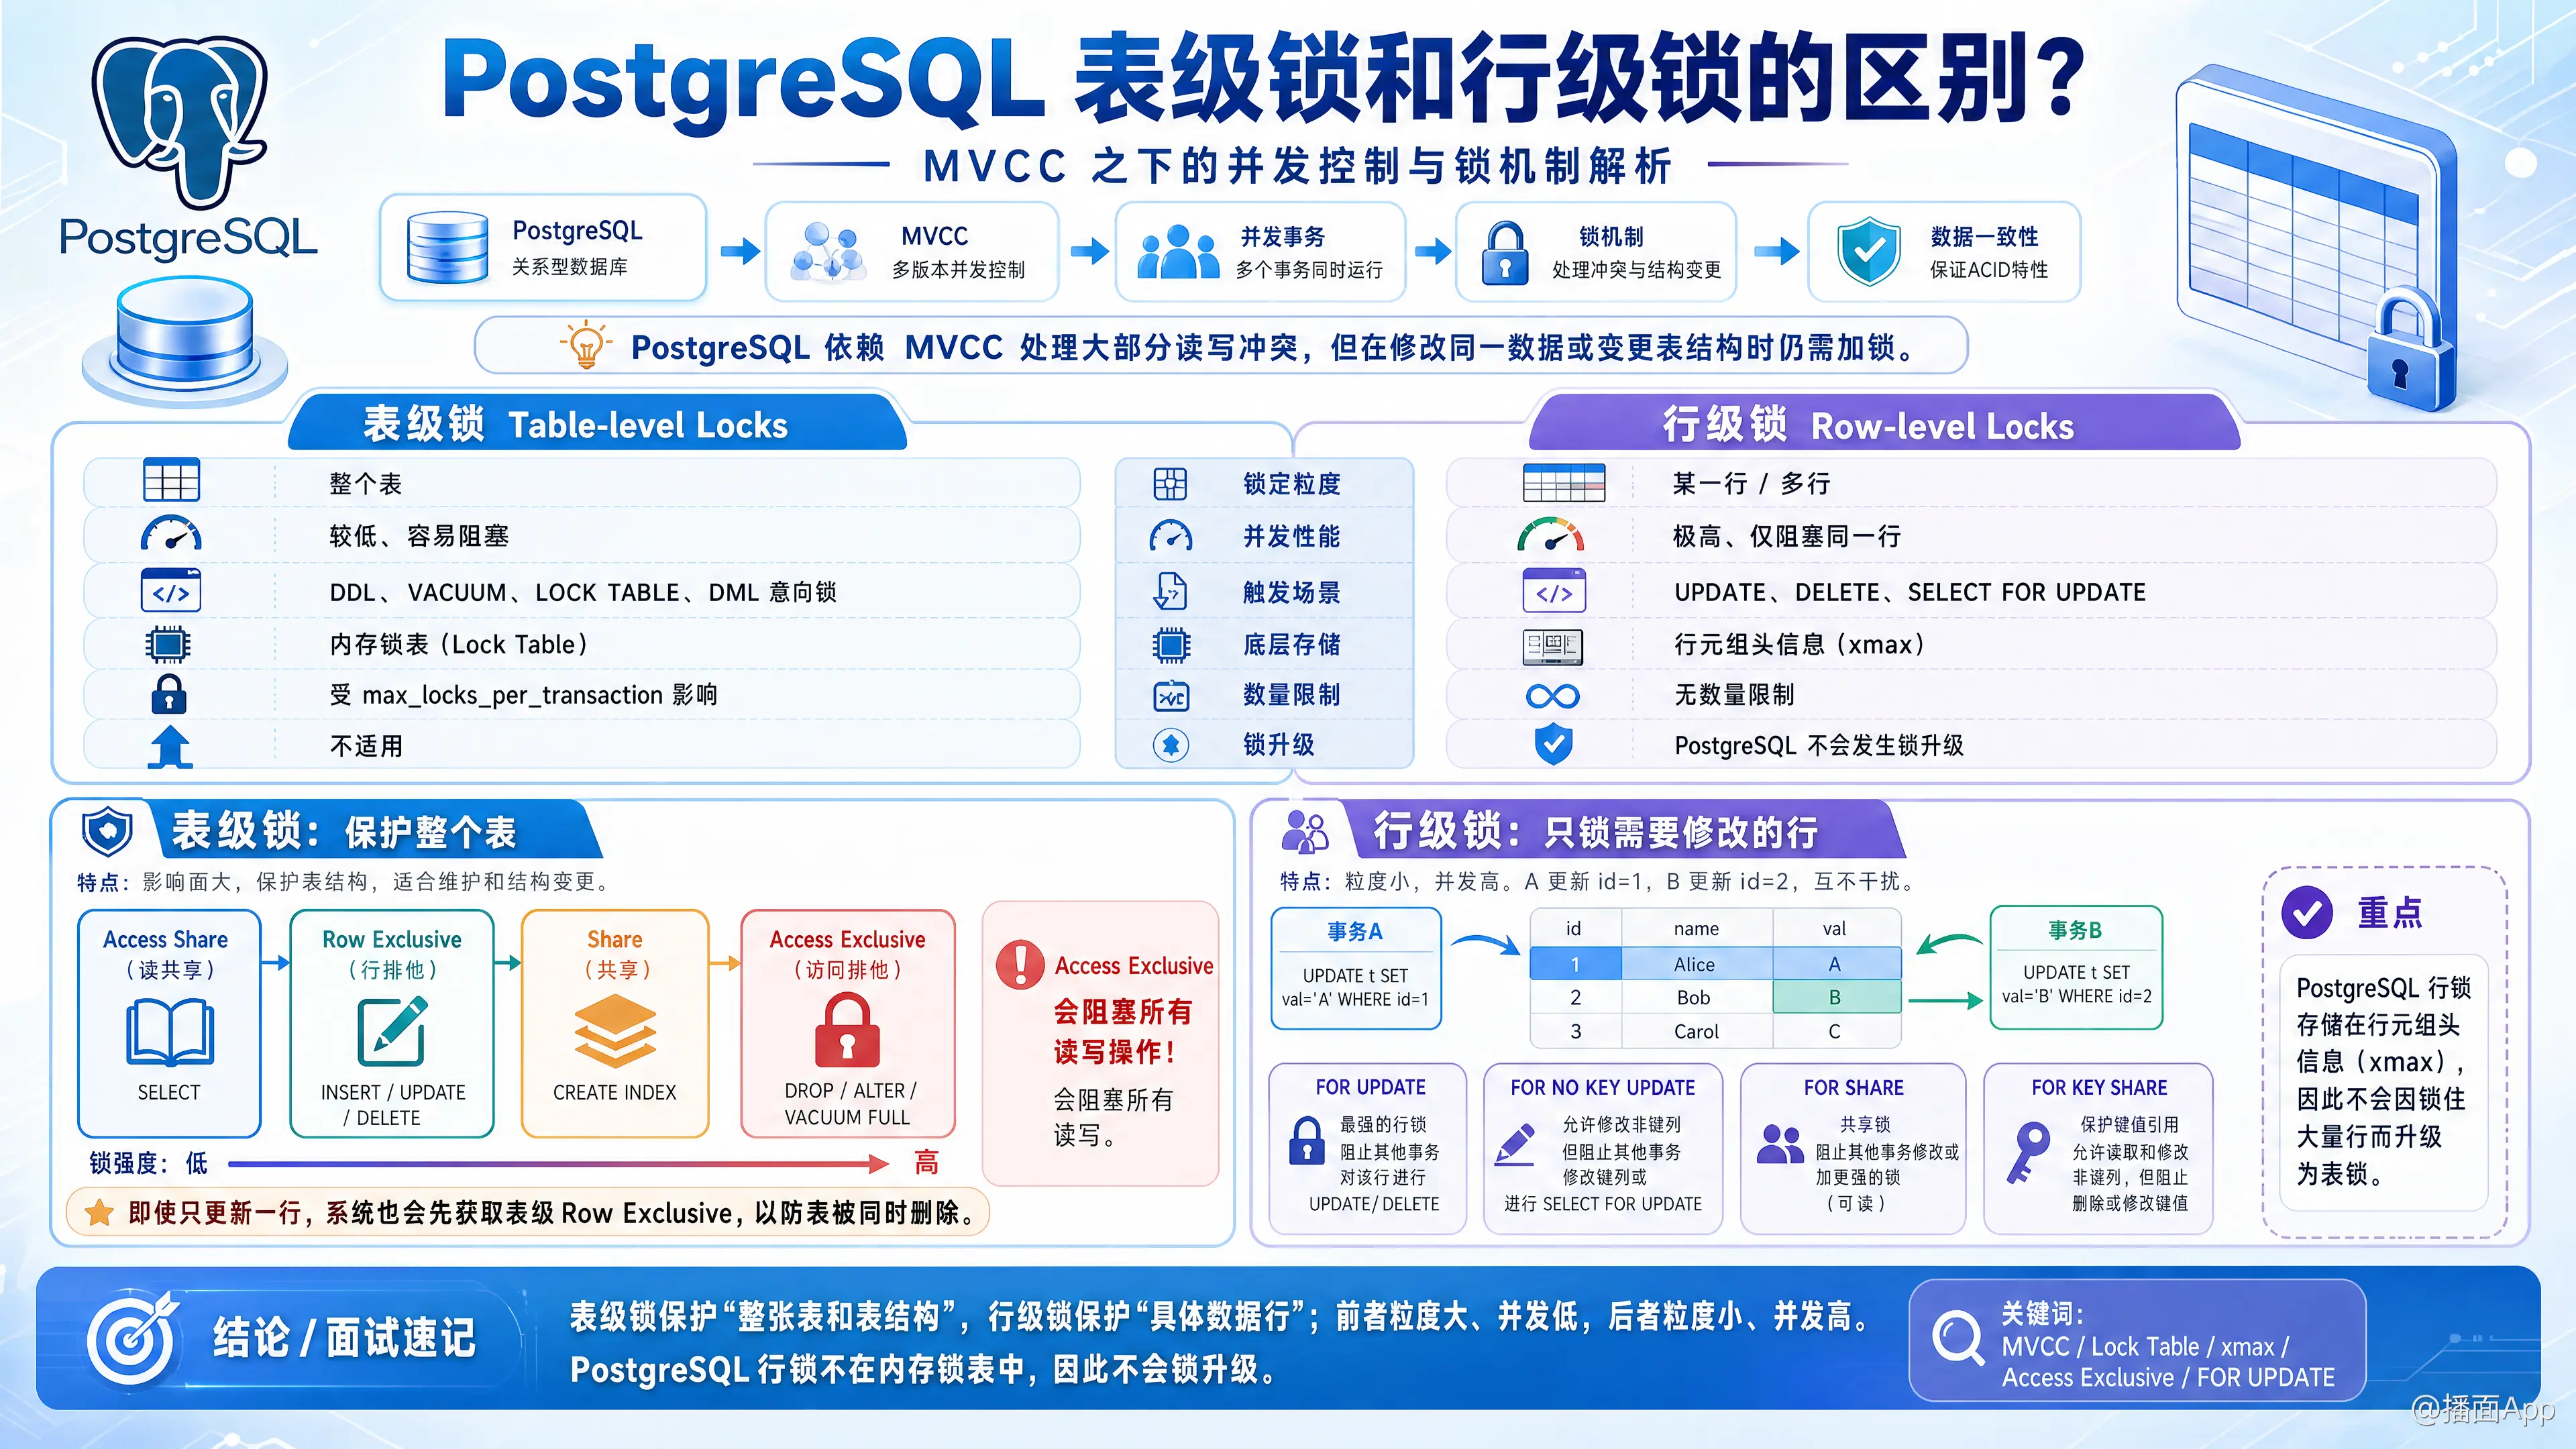2576x1449 pixels.
Task: Click the users icon in the 行级锁 header
Action: (1305, 831)
